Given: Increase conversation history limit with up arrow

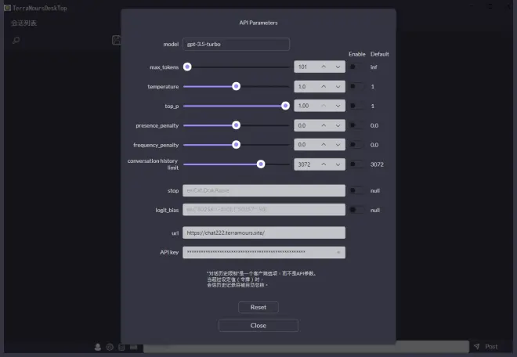Looking at the screenshot, I should pos(323,164).
